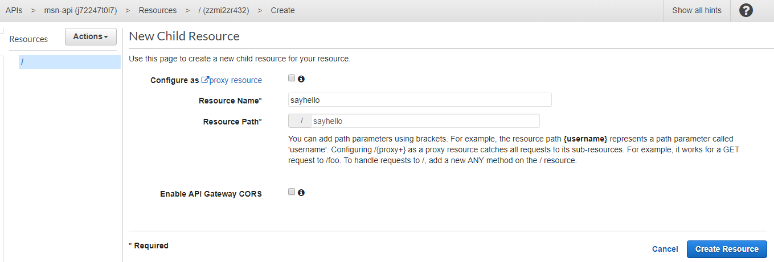Go to APIs in breadcrumb
Screen dimensions: 774x262
[x=14, y=10]
